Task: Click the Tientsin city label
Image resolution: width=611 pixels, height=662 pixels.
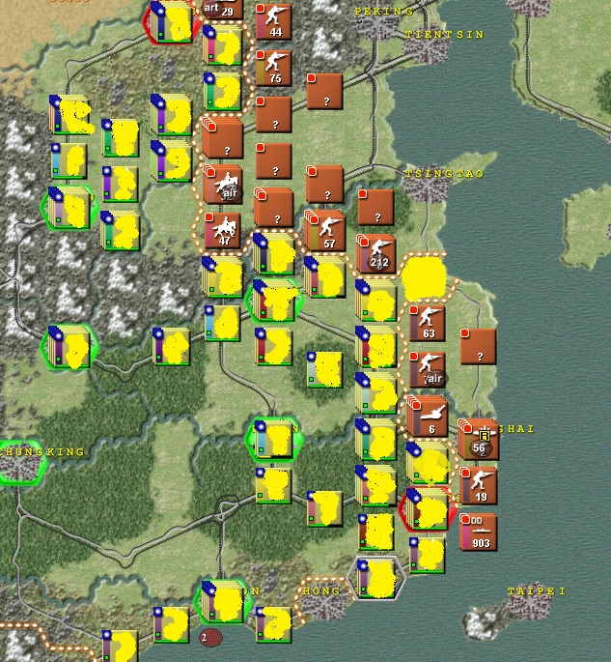Action: [x=444, y=35]
